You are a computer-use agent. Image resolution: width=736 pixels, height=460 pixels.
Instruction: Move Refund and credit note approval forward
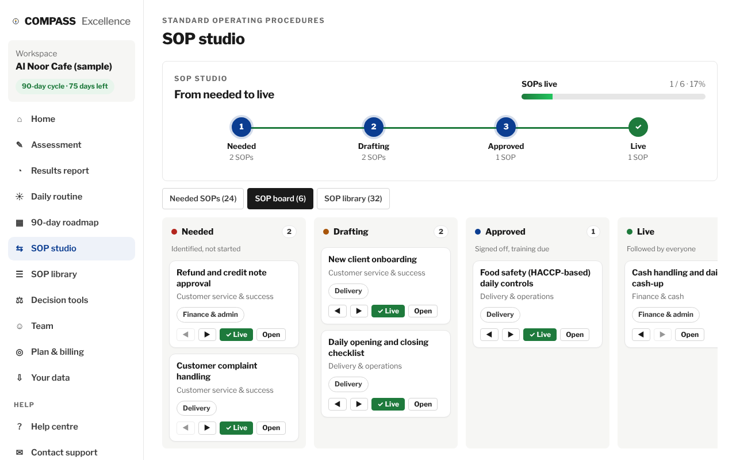click(x=207, y=335)
